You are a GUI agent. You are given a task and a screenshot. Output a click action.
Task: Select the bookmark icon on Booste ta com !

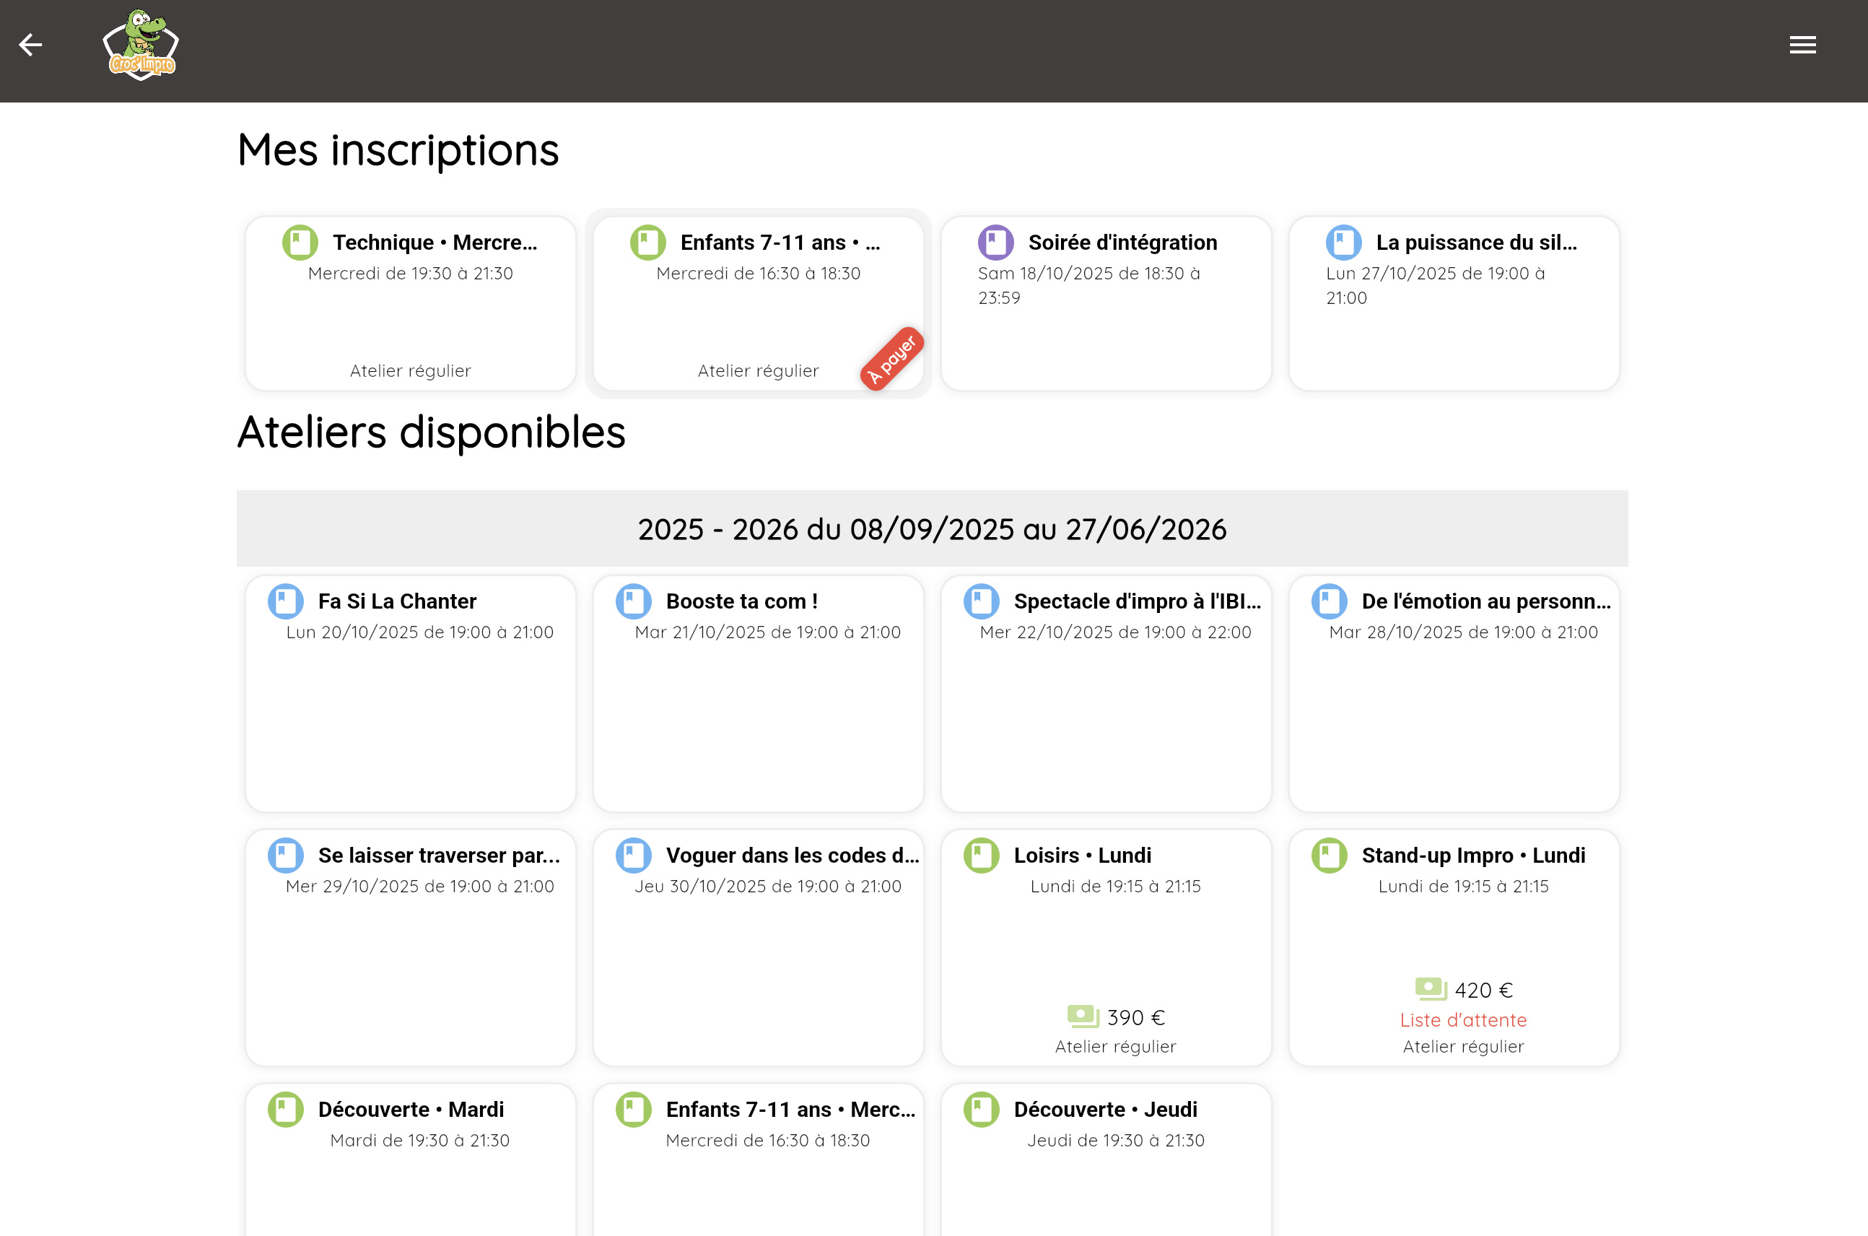point(632,601)
